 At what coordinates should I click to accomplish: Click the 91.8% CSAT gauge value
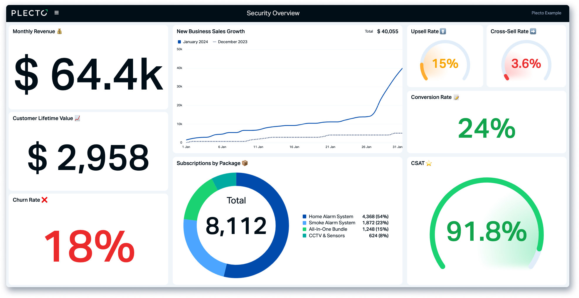(487, 232)
